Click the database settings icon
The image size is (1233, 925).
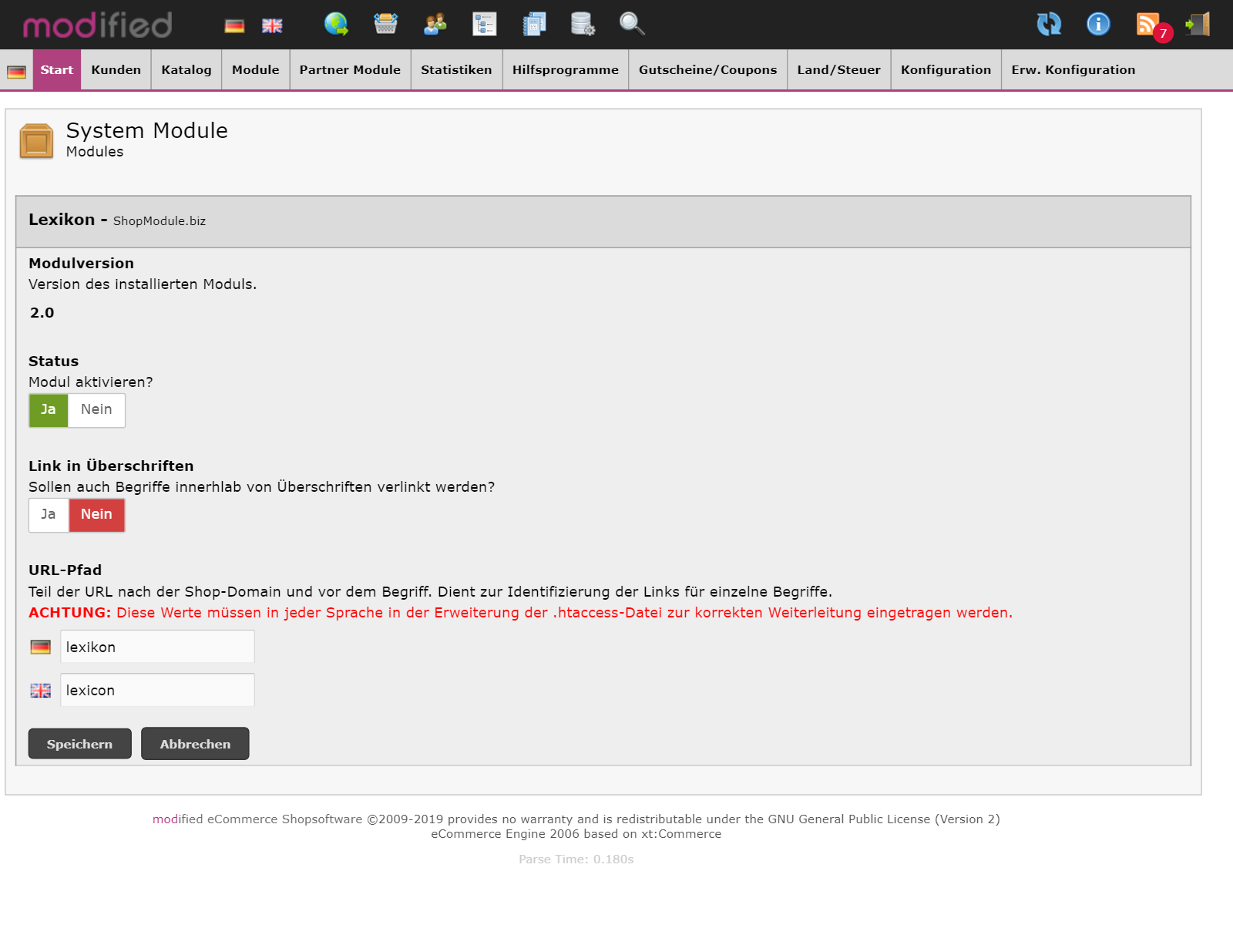583,25
